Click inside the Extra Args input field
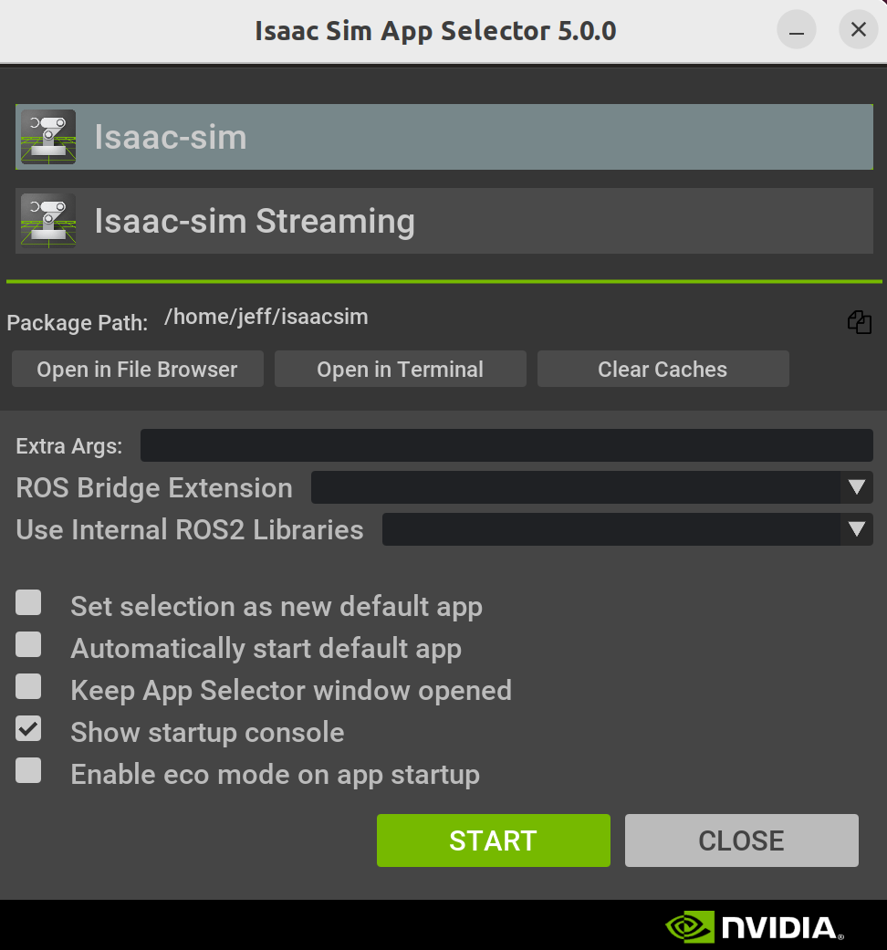This screenshot has width=887, height=950. (506, 445)
